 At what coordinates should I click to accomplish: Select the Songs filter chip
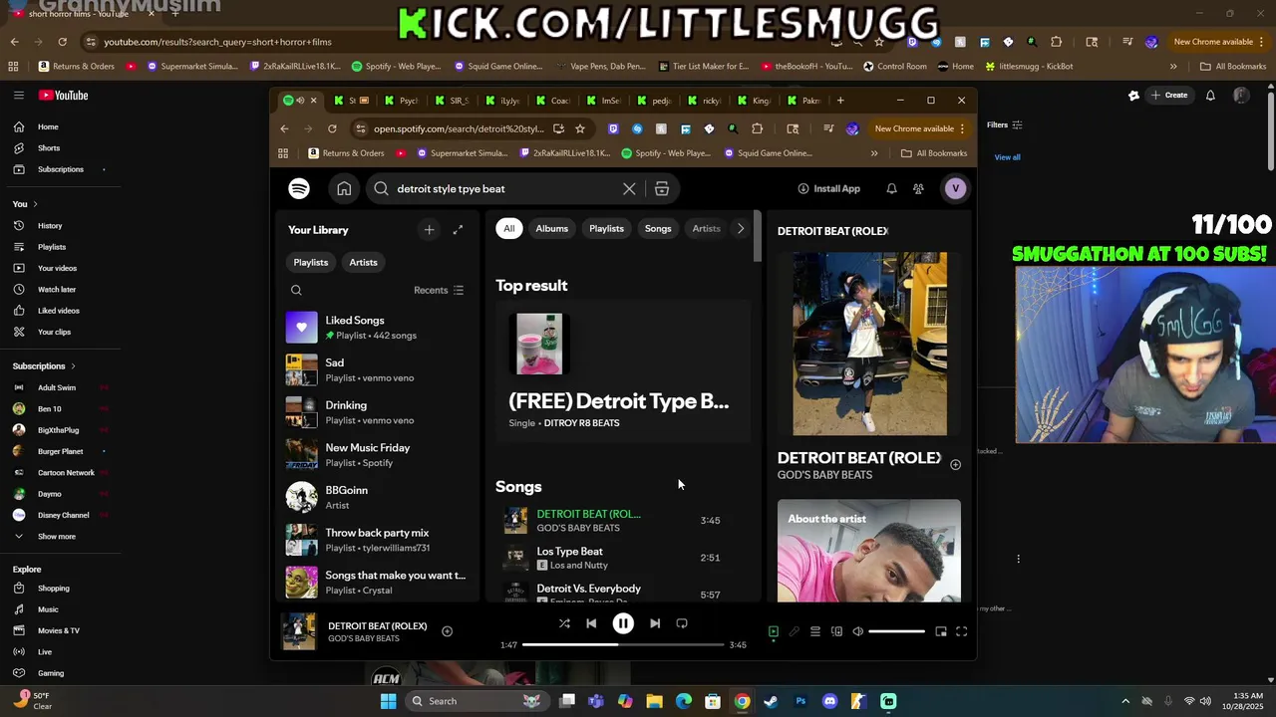658,229
